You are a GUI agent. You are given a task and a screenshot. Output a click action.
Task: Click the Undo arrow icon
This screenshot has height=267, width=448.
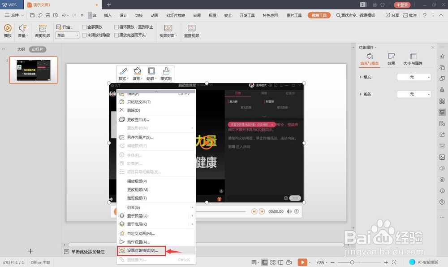click(x=64, y=15)
